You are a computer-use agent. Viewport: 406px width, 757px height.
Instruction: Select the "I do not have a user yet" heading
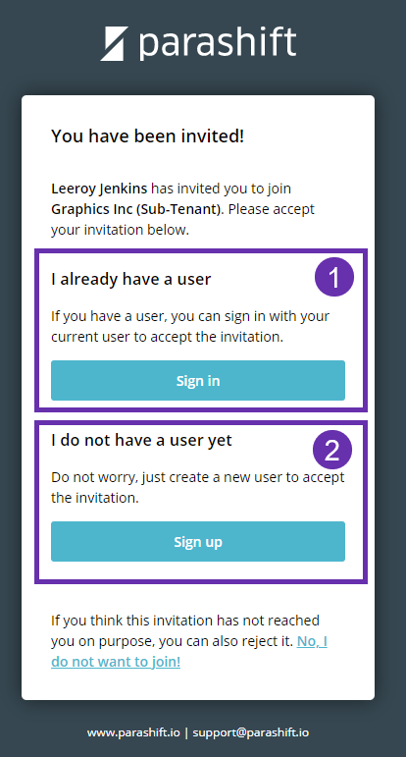[141, 440]
